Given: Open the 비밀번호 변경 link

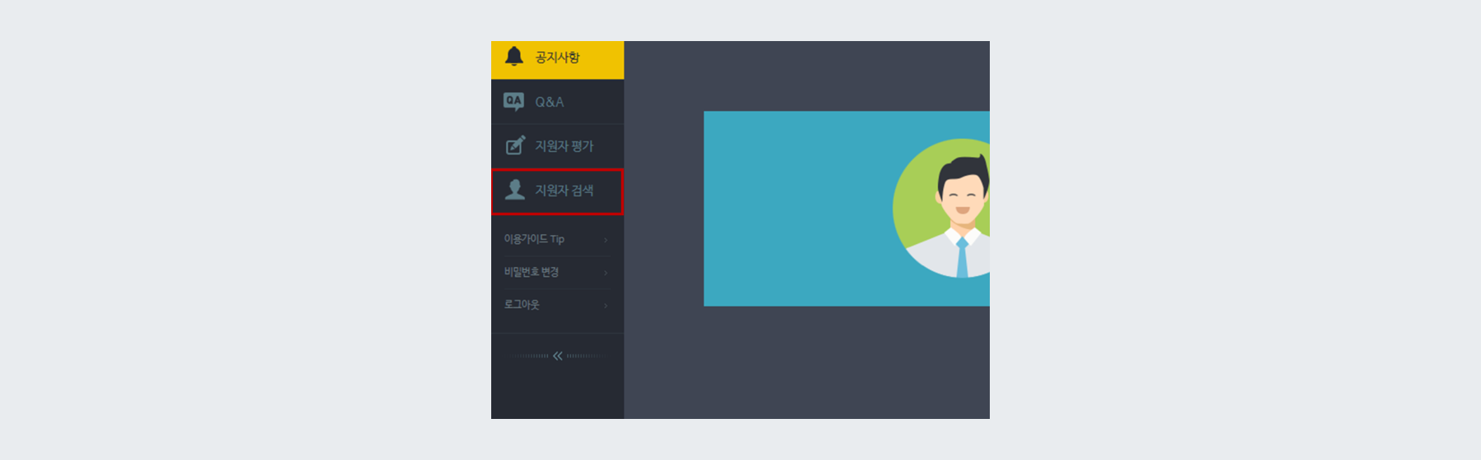Looking at the screenshot, I should point(532,272).
